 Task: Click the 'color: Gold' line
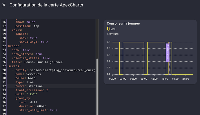(26, 78)
